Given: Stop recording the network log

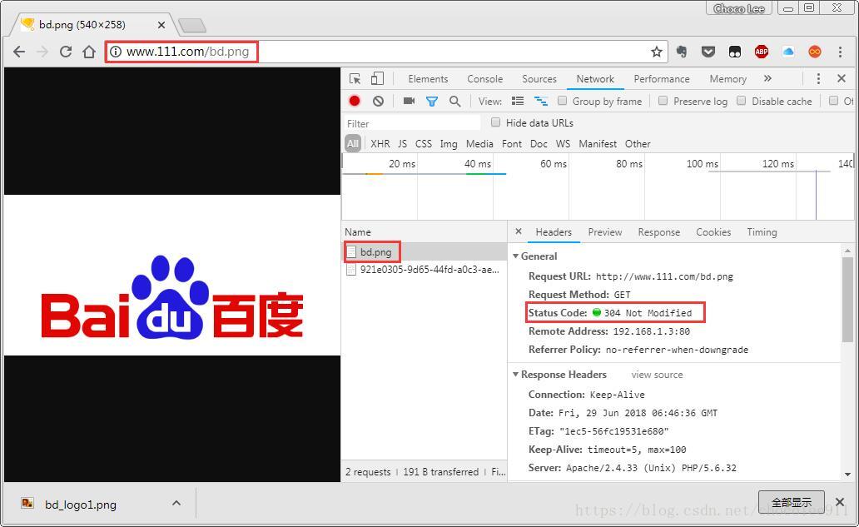Looking at the screenshot, I should point(355,101).
